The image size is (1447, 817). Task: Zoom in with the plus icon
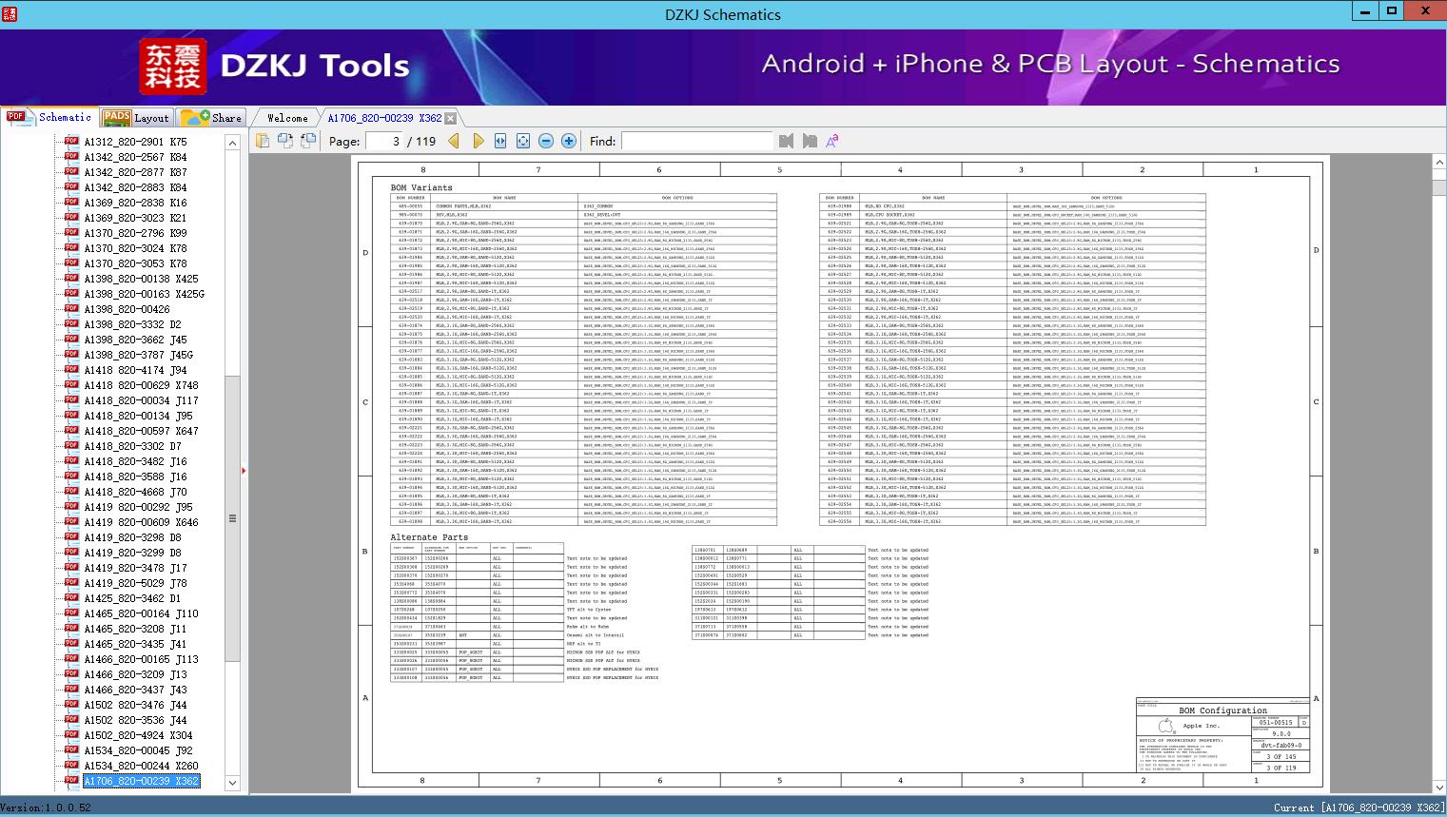click(x=569, y=141)
